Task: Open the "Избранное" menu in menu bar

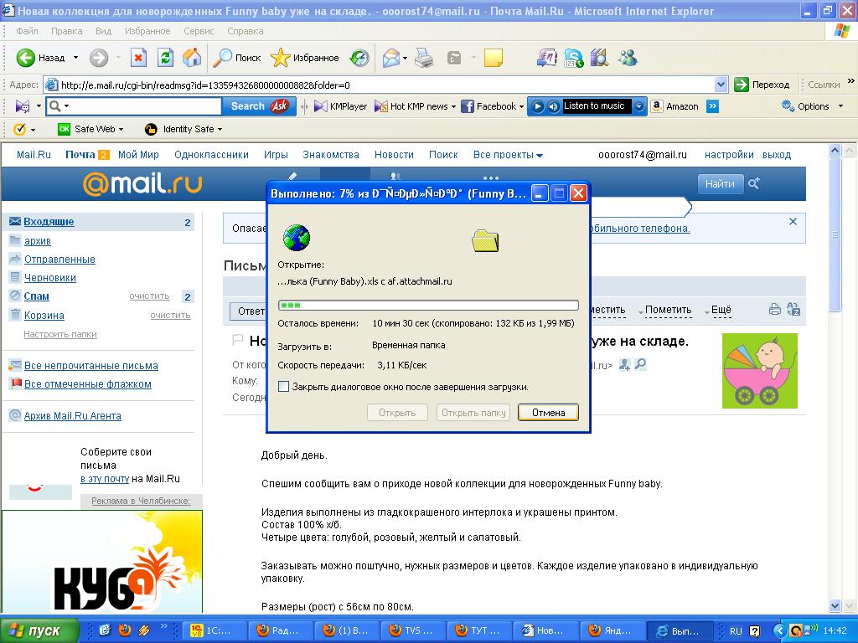Action: (x=147, y=31)
